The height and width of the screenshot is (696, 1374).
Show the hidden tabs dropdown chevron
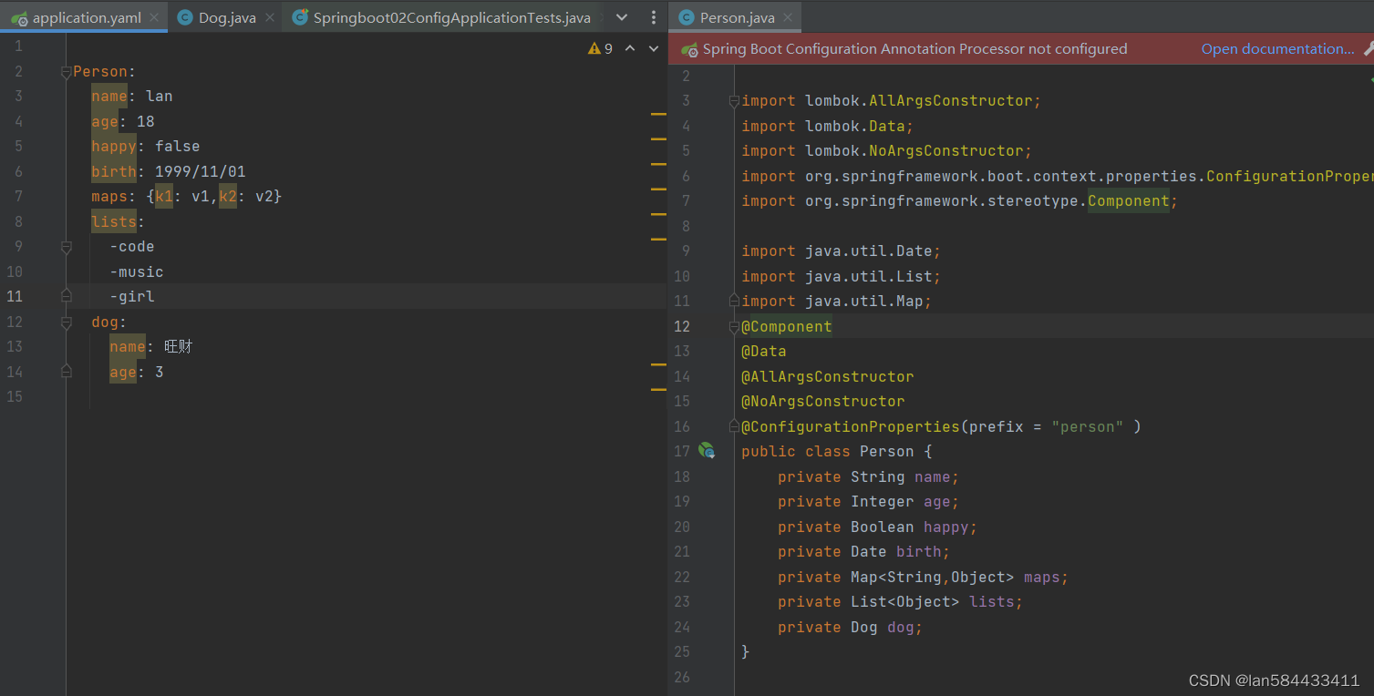coord(622,17)
